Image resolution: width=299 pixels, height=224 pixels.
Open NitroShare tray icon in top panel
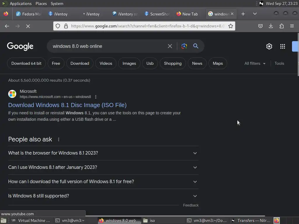(x=261, y=3)
